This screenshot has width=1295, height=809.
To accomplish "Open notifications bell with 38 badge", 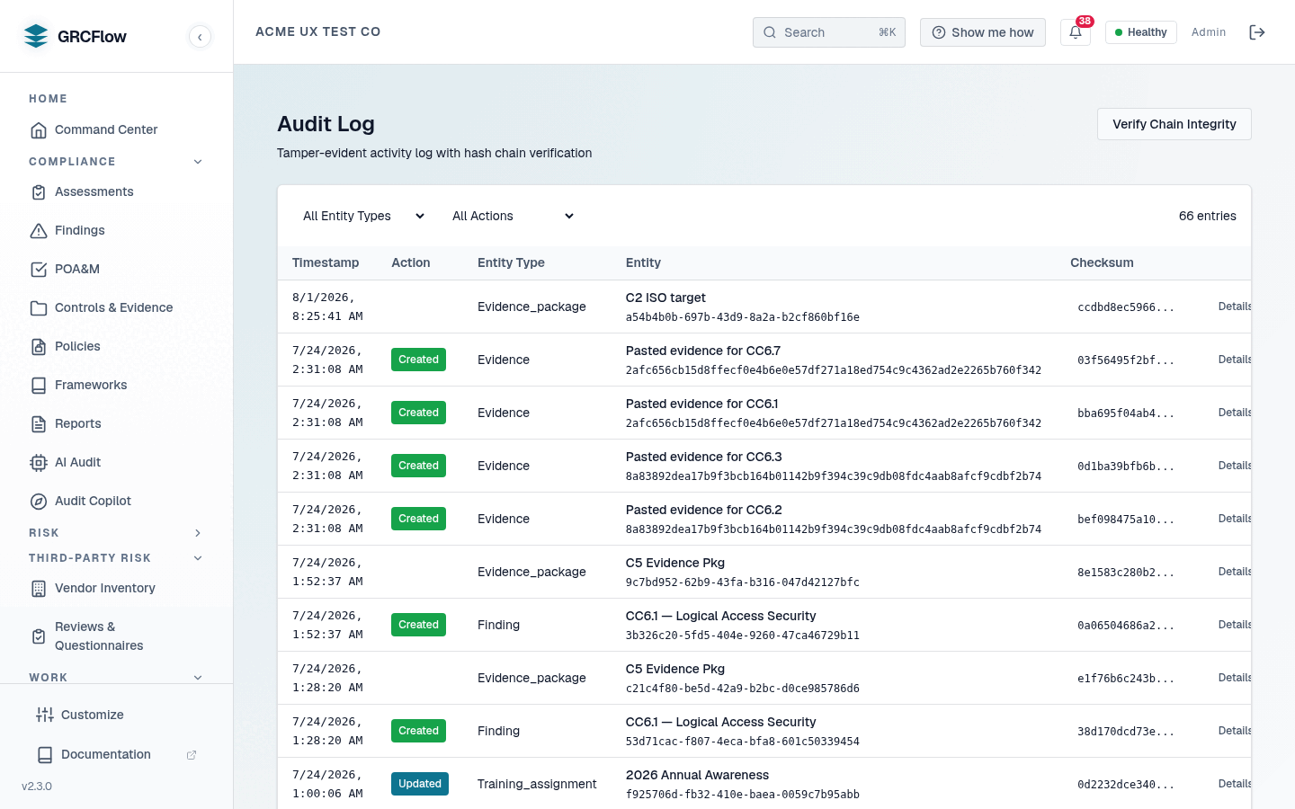I will pos(1076,31).
